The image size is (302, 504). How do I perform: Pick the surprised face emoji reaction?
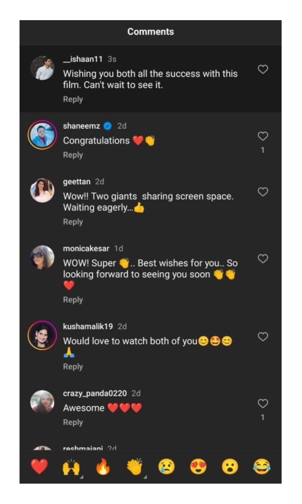click(230, 467)
